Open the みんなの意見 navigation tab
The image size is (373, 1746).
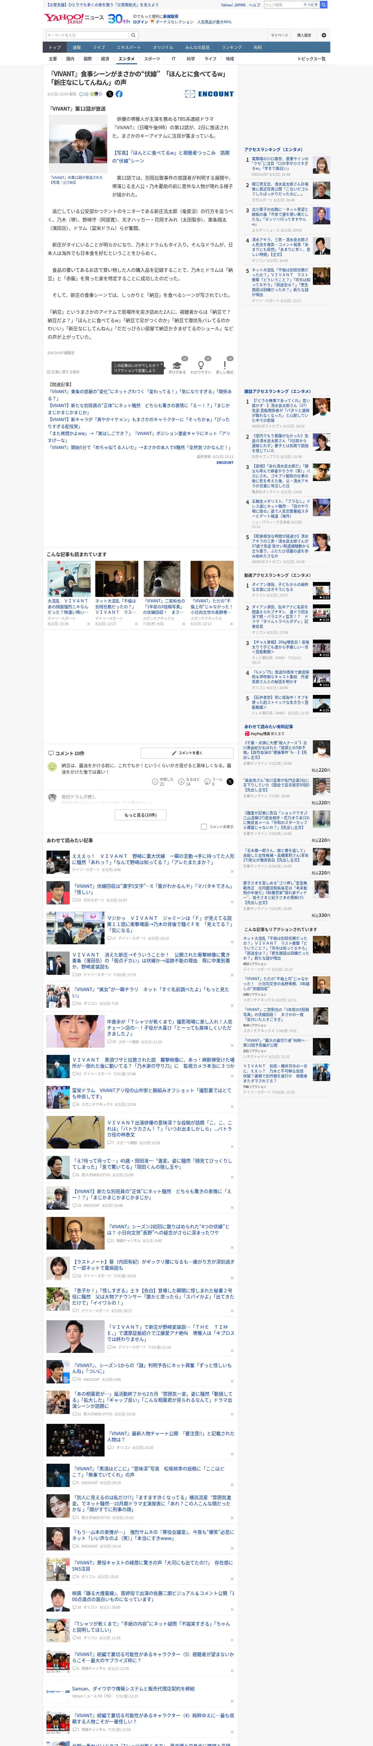click(x=197, y=47)
